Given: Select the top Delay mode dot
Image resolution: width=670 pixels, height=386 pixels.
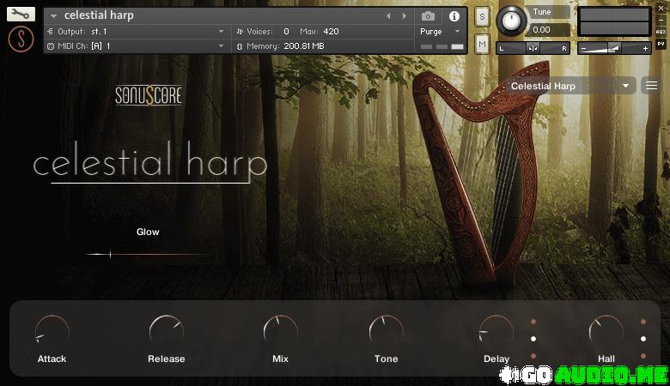Looking at the screenshot, I should click(x=533, y=322).
